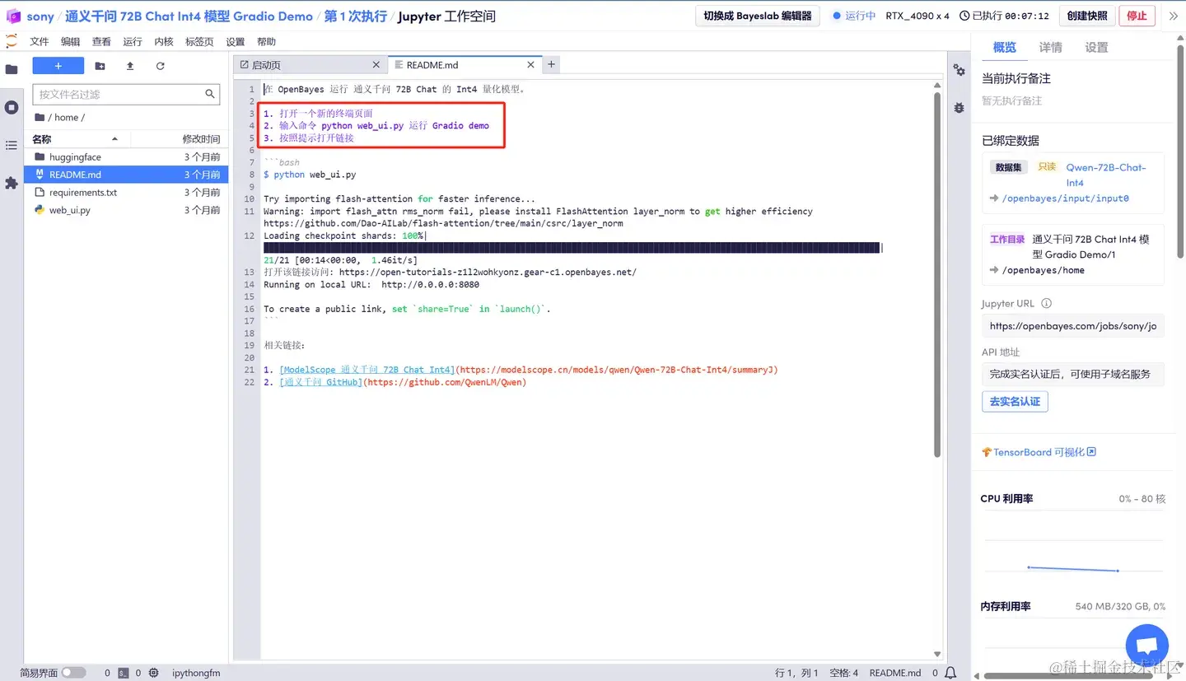Image resolution: width=1186 pixels, height=681 pixels.
Task: Click the ipythongfm status bar entry
Action: (x=196, y=673)
